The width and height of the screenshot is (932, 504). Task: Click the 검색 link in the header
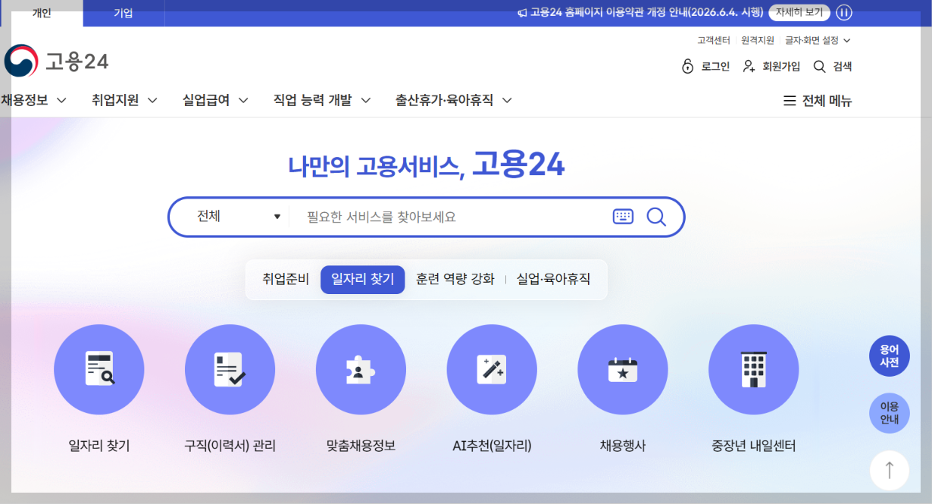tap(833, 67)
